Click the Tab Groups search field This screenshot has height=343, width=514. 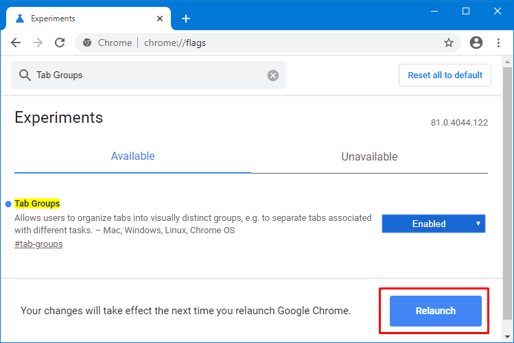pos(148,75)
